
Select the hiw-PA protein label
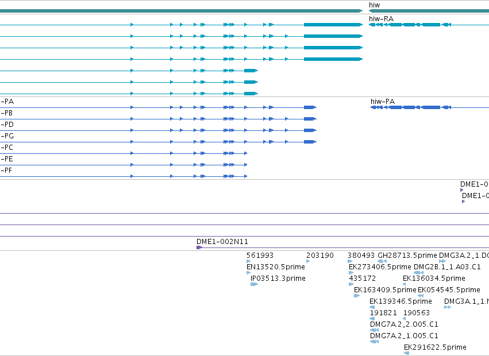coord(383,101)
